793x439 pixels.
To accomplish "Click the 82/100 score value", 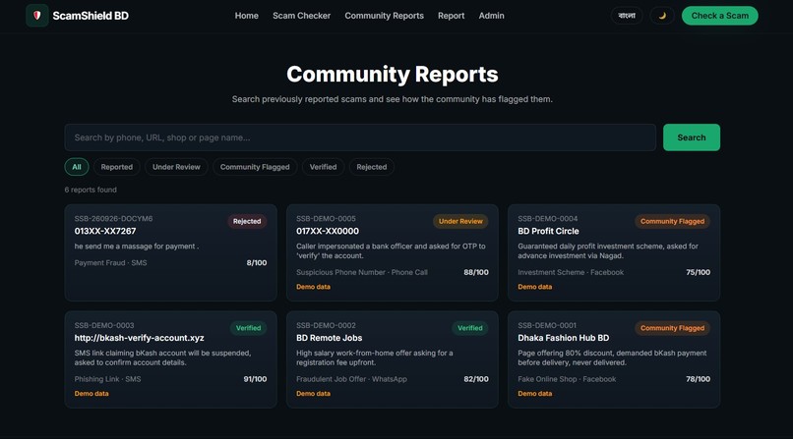I will [476, 379].
